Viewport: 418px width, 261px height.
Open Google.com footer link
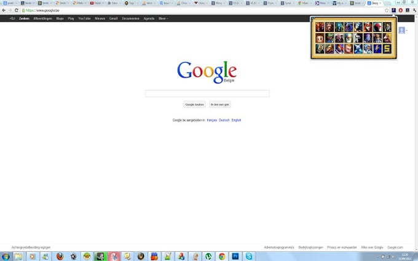pyautogui.click(x=395, y=247)
